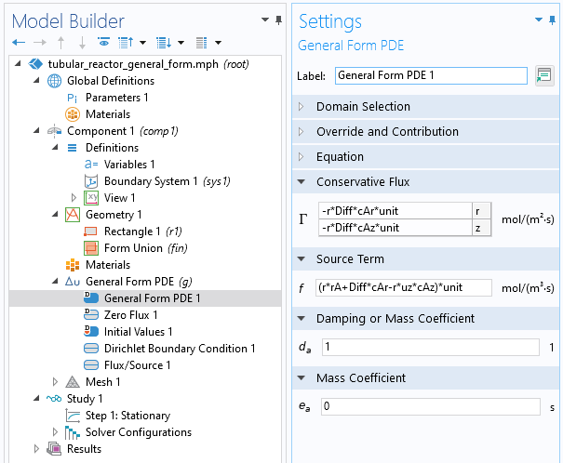Click the z-component flux field
The width and height of the screenshot is (563, 463).
pyautogui.click(x=395, y=228)
